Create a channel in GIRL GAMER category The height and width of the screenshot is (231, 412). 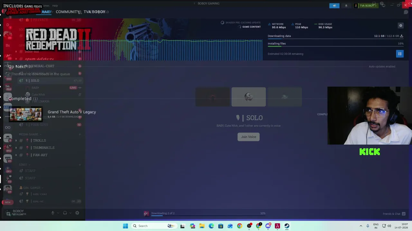80,188
